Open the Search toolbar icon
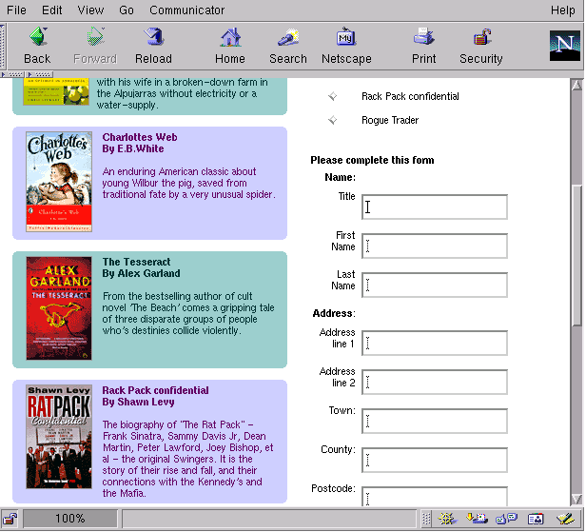The height and width of the screenshot is (532, 586). tap(288, 37)
